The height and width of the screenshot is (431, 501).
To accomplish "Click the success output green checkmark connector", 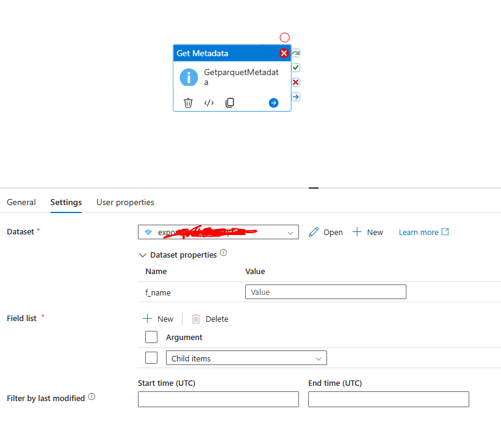I will pos(295,68).
